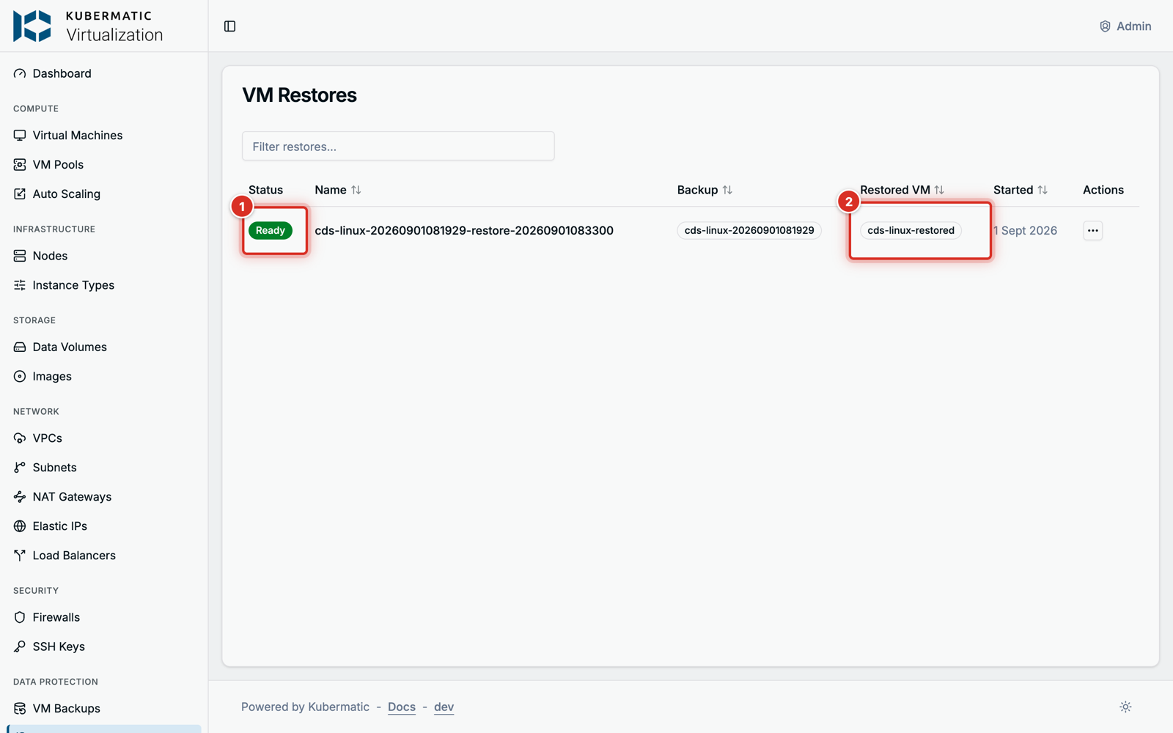Click the VM Backups database icon
Screen dimensions: 1173x733
pyautogui.click(x=20, y=708)
